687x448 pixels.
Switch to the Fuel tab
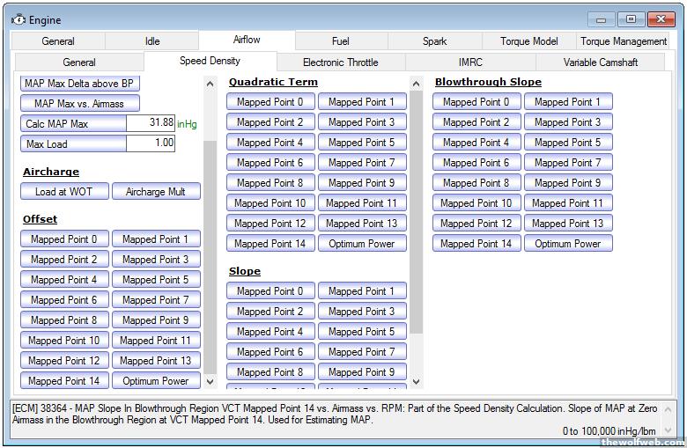340,41
